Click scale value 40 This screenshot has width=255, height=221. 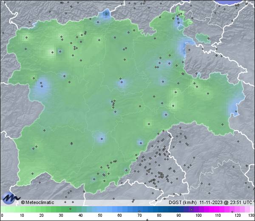point(80,215)
